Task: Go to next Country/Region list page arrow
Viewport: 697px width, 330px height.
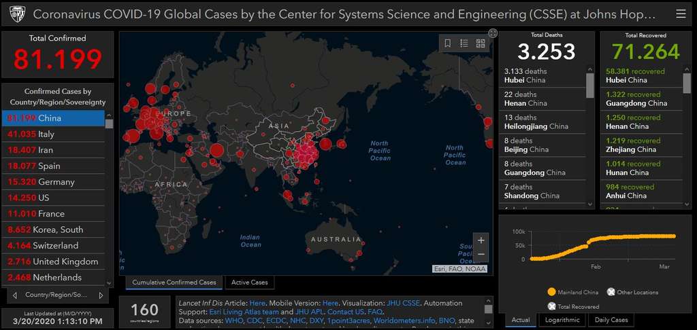Action: 101,295
